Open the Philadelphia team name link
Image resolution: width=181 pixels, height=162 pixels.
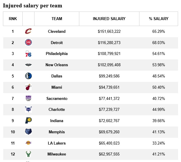pyautogui.click(x=57, y=54)
